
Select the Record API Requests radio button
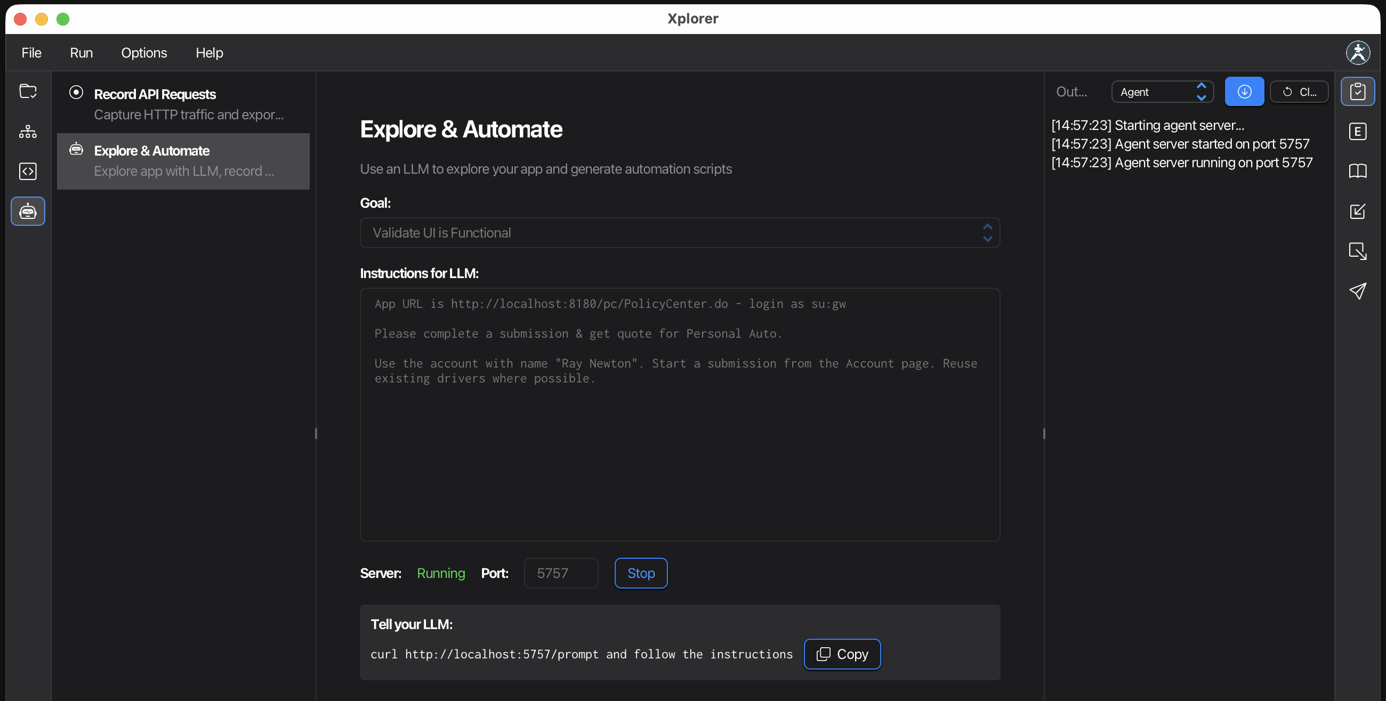pyautogui.click(x=76, y=93)
